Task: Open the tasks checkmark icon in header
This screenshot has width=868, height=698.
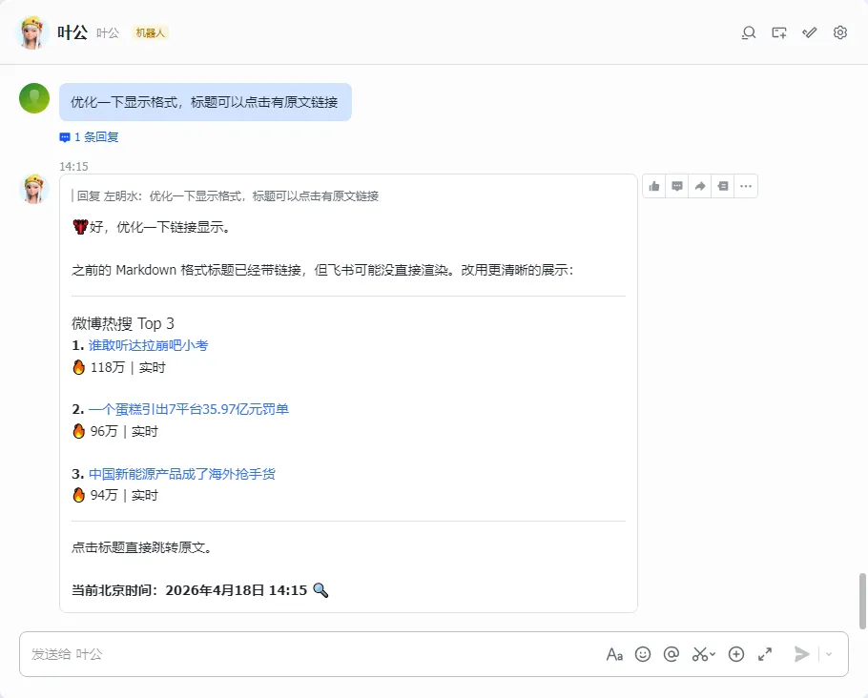Action: pos(809,32)
